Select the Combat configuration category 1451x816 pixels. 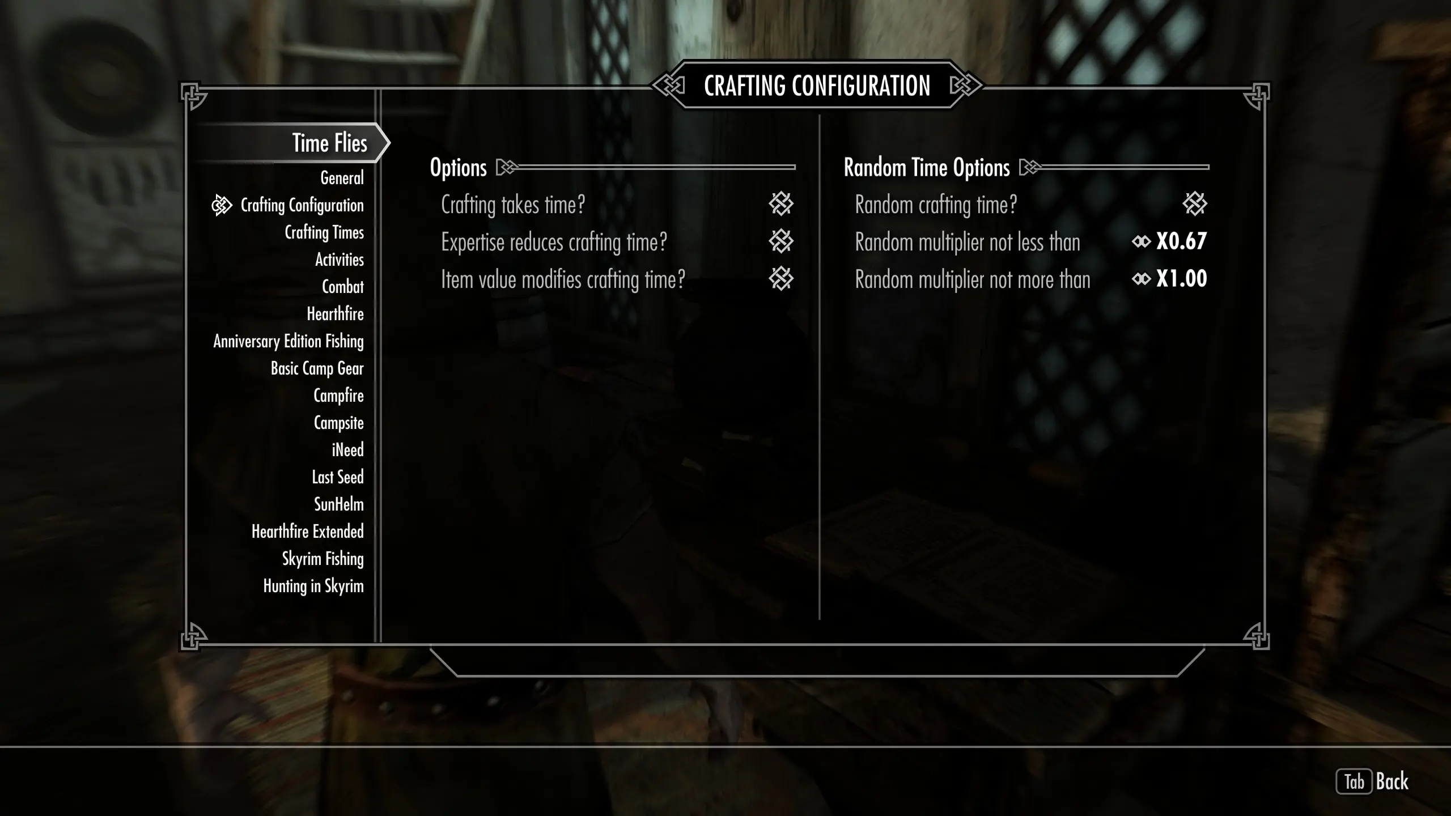pyautogui.click(x=342, y=286)
